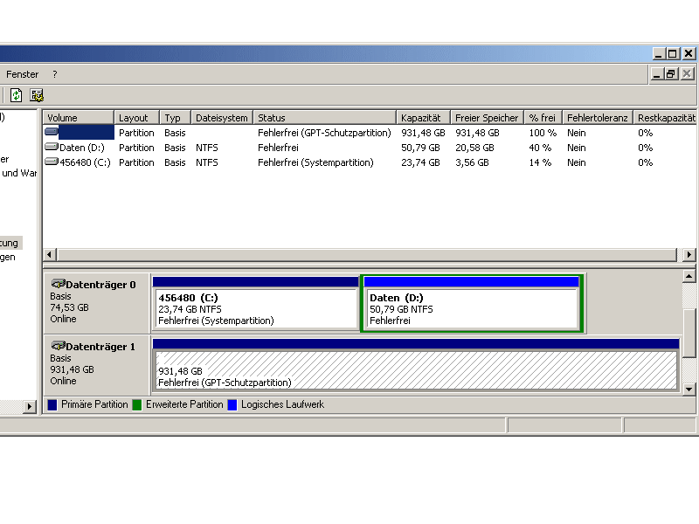Select the unnamed GPT volume drive icon
This screenshot has height=524, width=699.
pos(52,132)
